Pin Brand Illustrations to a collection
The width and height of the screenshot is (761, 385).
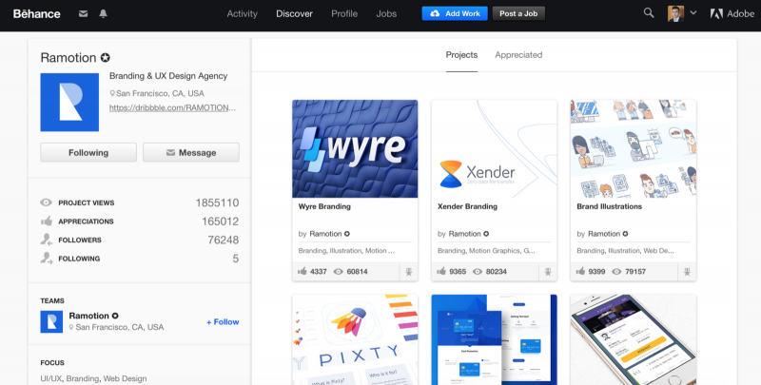pyautogui.click(x=687, y=272)
